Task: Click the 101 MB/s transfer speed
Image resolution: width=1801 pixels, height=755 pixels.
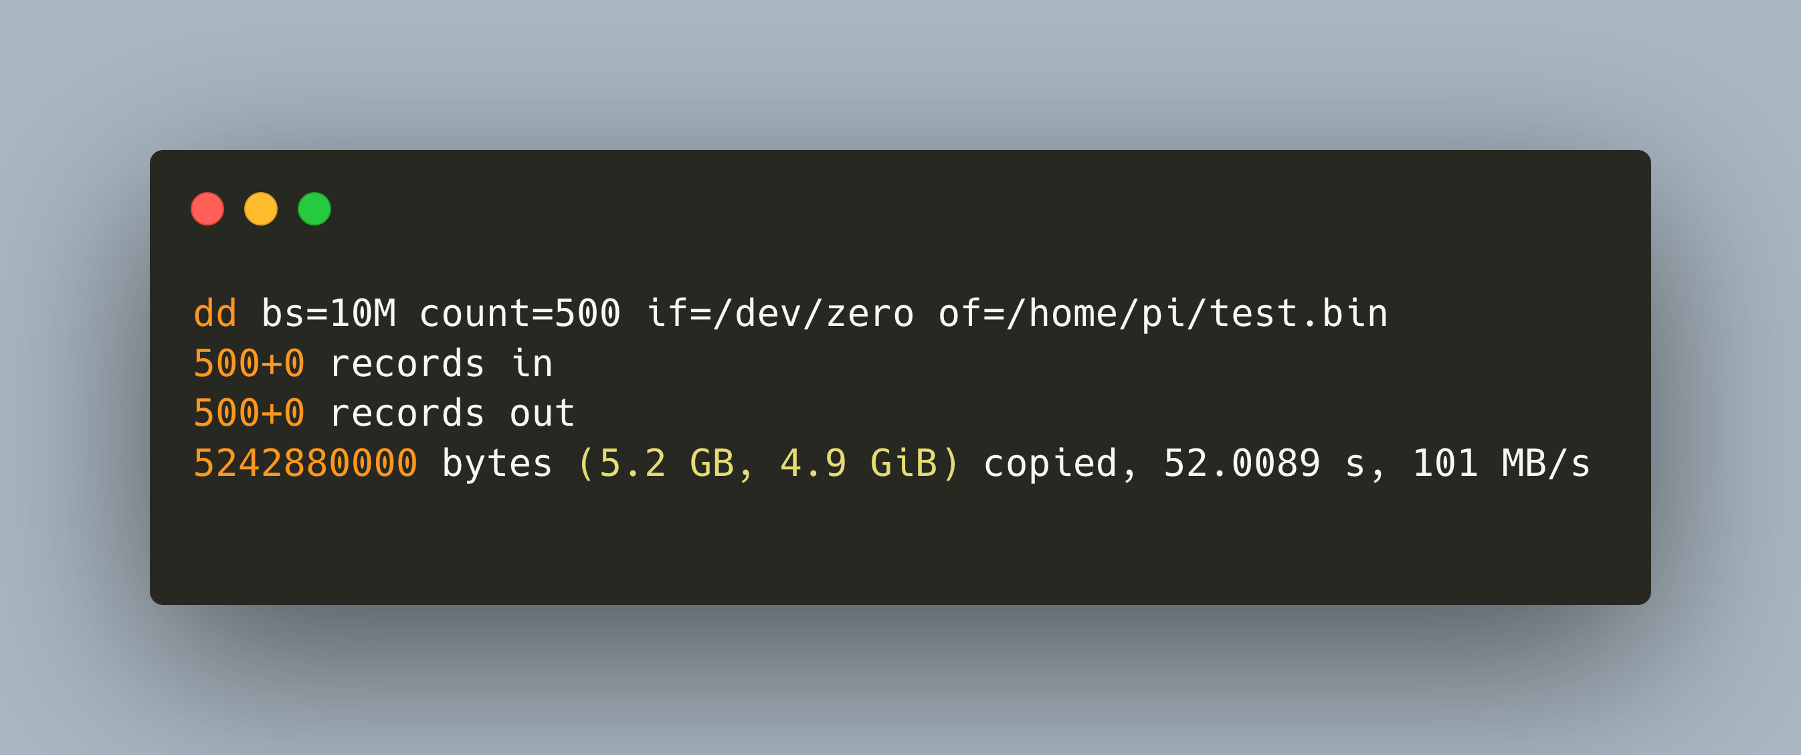Action: click(1501, 463)
